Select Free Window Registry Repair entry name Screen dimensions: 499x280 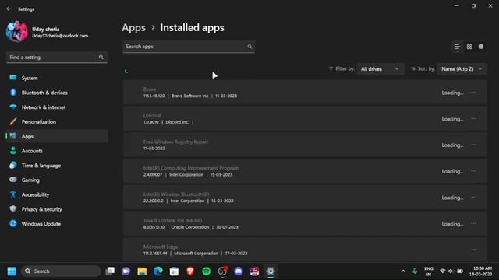[x=175, y=142]
